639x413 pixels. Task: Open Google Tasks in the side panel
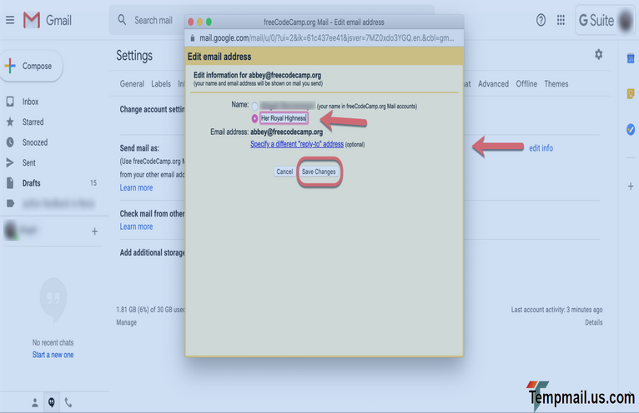pos(631,129)
